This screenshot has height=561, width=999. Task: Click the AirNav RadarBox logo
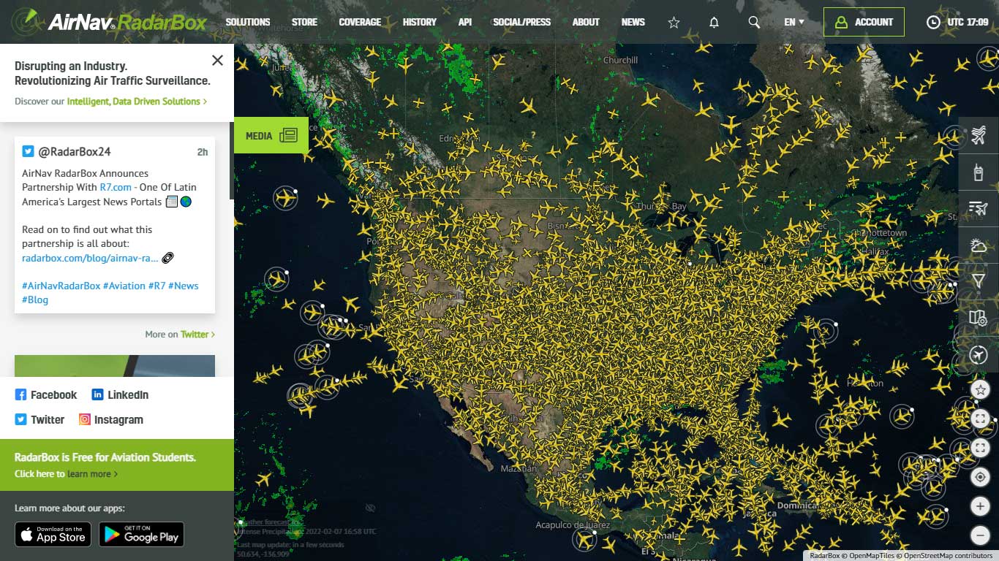pos(110,22)
